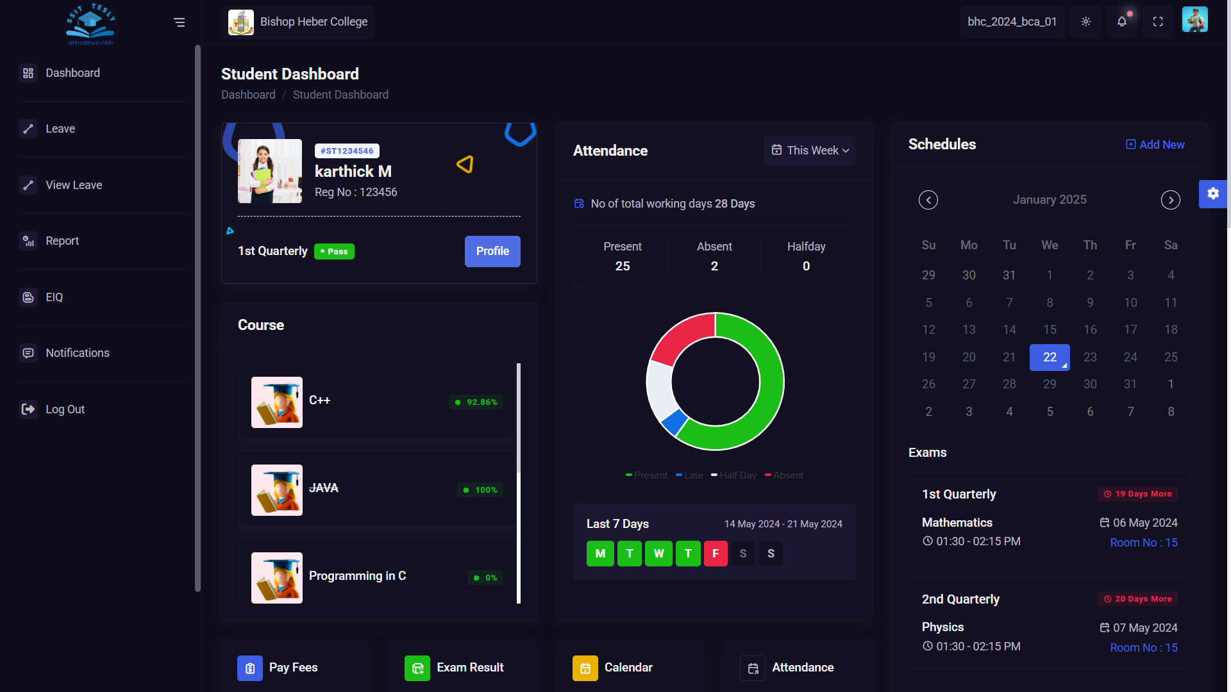
Task: Click the Add New schedule link
Action: tap(1155, 145)
